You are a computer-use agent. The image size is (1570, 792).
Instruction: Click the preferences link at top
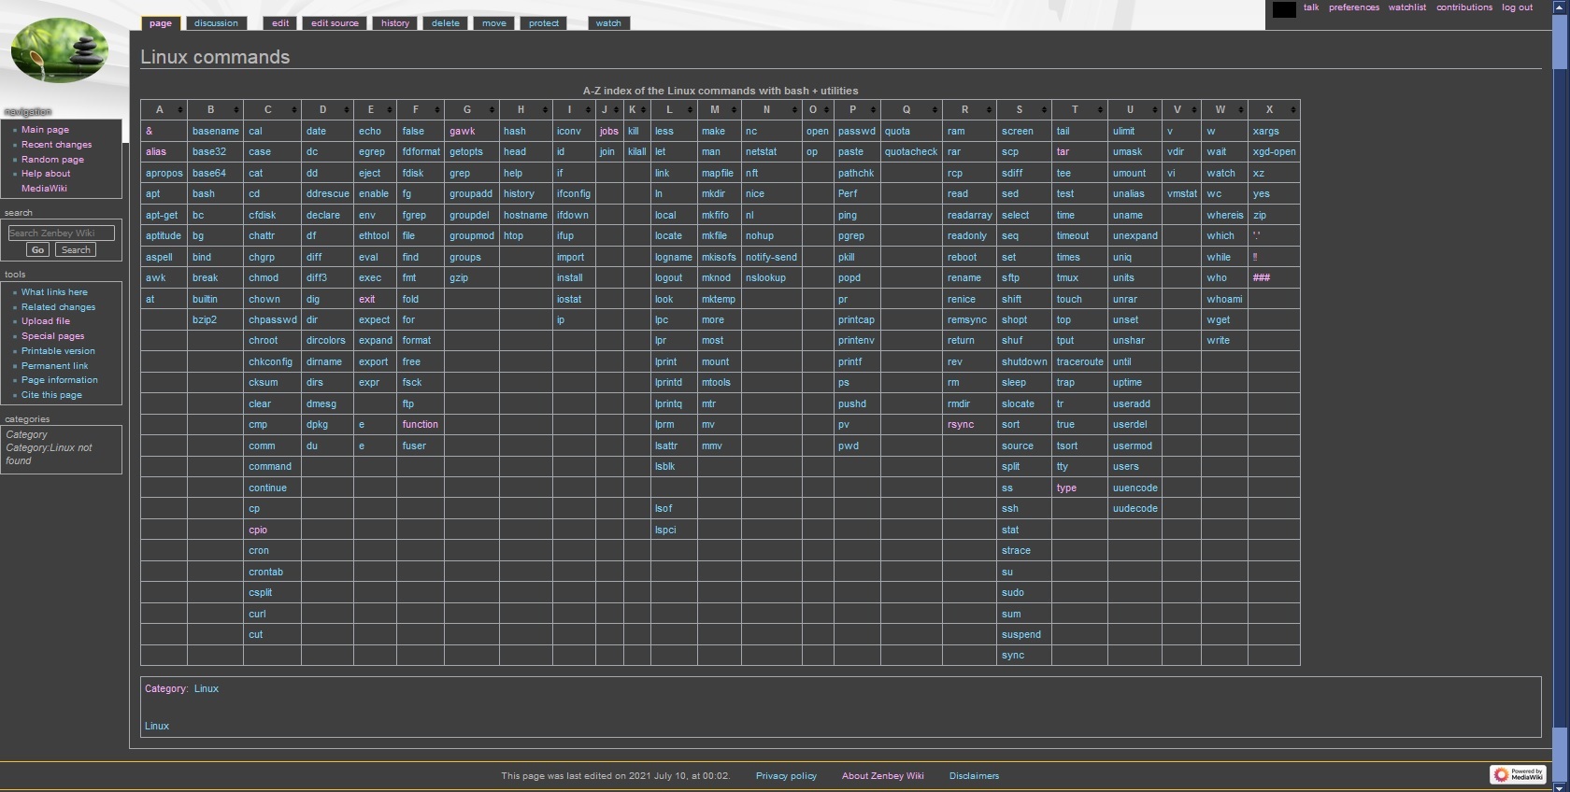[x=1353, y=7]
